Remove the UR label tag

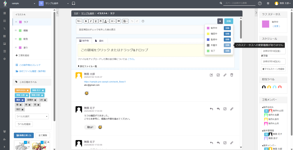(45, 100)
